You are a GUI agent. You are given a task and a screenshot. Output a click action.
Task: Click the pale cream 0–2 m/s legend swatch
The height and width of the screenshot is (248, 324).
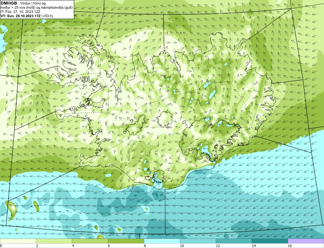tap(18, 241)
